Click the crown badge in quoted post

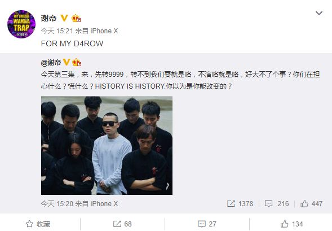pos(77,62)
